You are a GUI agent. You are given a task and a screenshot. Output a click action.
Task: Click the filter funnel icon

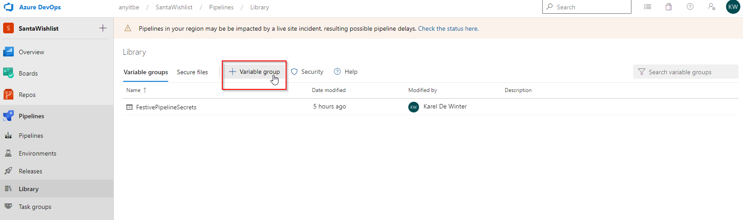642,72
